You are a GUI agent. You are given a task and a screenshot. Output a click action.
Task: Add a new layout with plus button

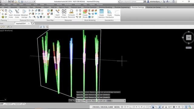coord(24,104)
